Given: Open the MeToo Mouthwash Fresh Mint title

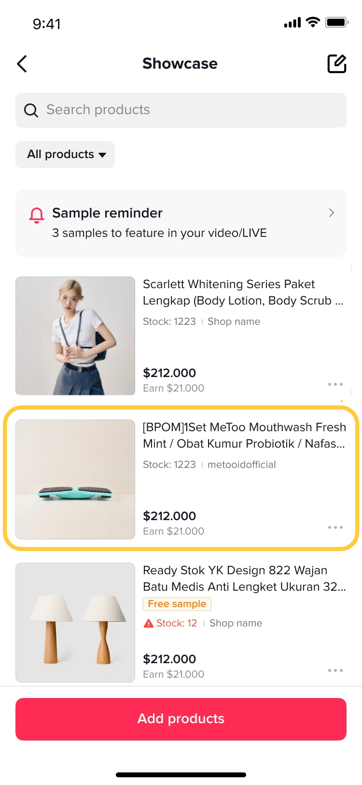Looking at the screenshot, I should (244, 435).
